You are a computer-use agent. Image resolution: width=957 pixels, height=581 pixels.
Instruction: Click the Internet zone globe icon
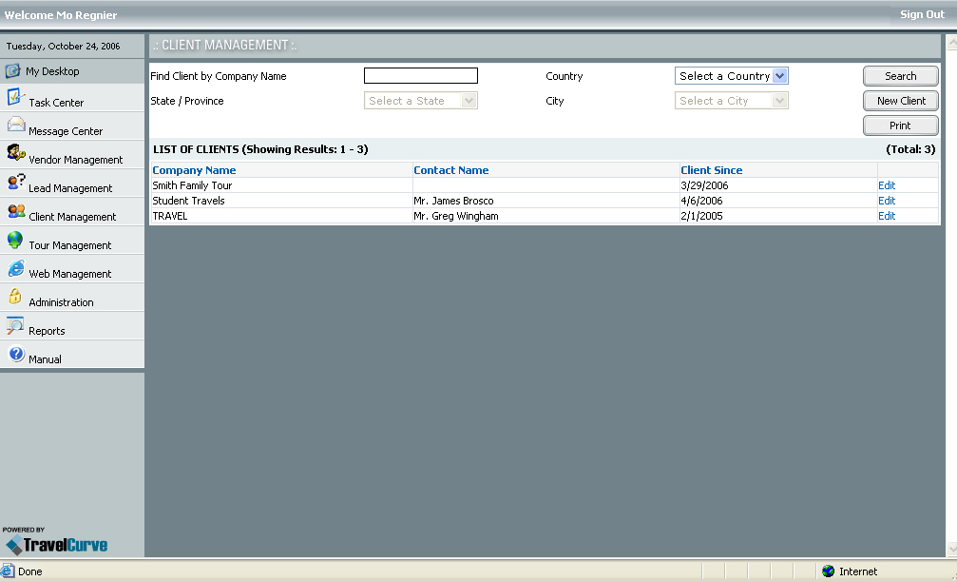pyautogui.click(x=828, y=571)
